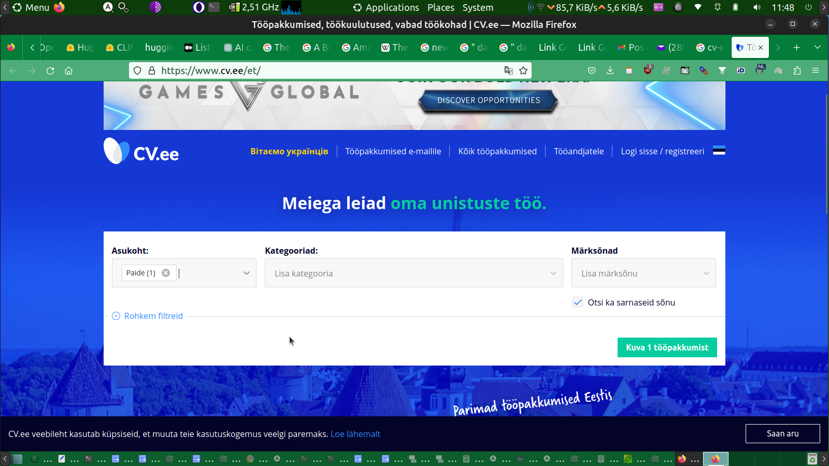The image size is (829, 466).
Task: Open the Kategooriad category dropdown
Action: pyautogui.click(x=413, y=273)
